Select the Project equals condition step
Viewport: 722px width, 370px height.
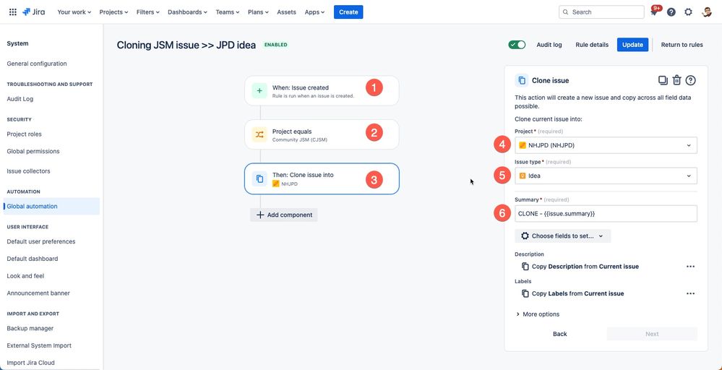(x=322, y=134)
